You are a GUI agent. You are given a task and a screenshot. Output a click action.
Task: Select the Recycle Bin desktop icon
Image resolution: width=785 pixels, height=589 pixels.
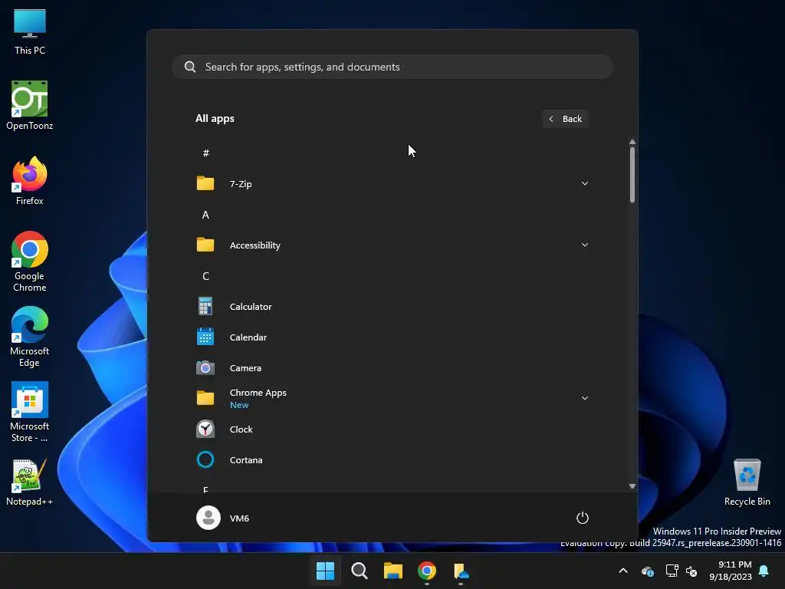point(747,482)
